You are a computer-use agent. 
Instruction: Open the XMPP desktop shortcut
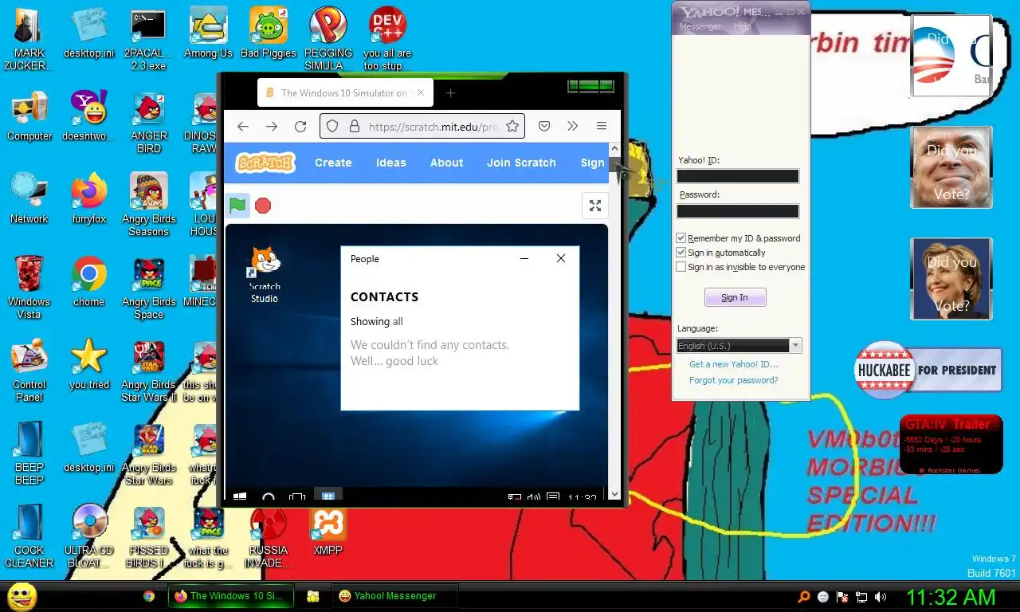click(x=328, y=531)
